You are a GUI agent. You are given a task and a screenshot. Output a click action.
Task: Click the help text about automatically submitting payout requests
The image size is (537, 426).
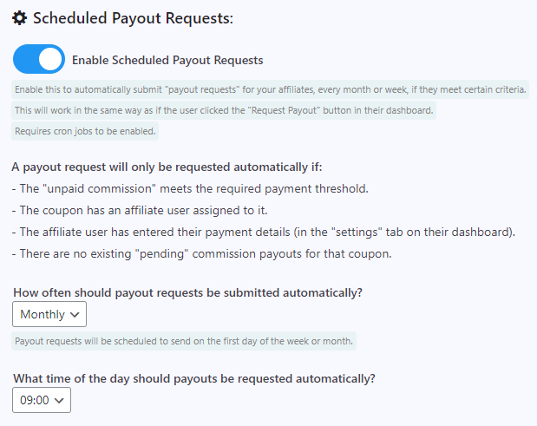click(270, 89)
